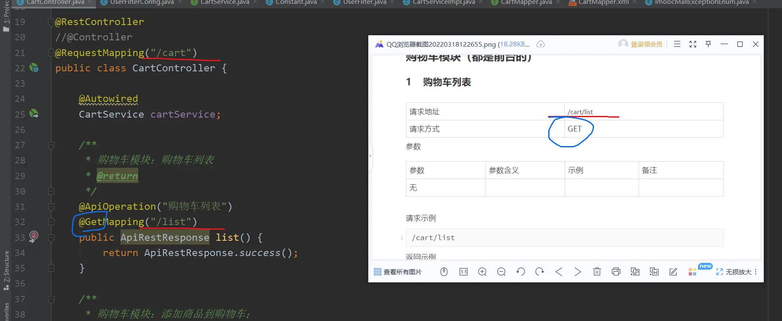Click the request mapping gutter icon on line 33
The width and height of the screenshot is (782, 321).
coord(34,237)
